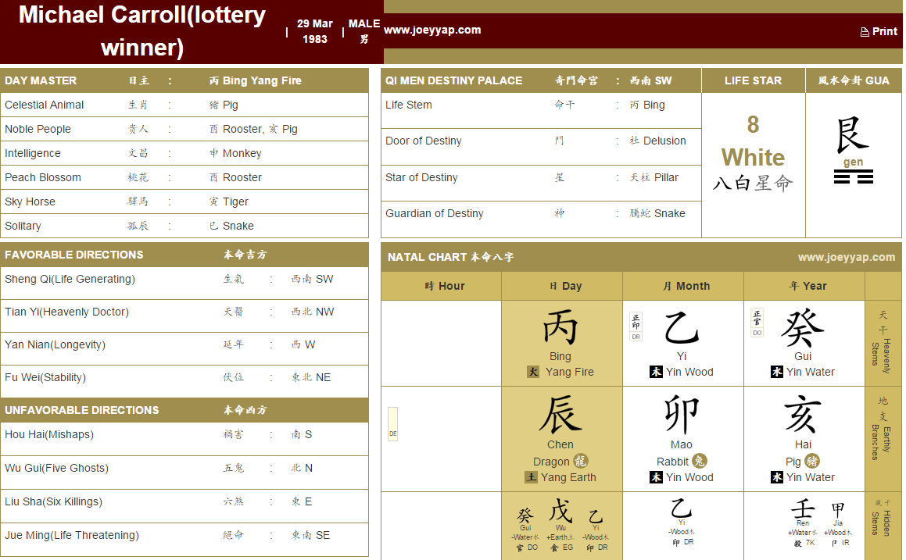
Task: Click the Pig animal badge in Year column
Action: pos(813,461)
